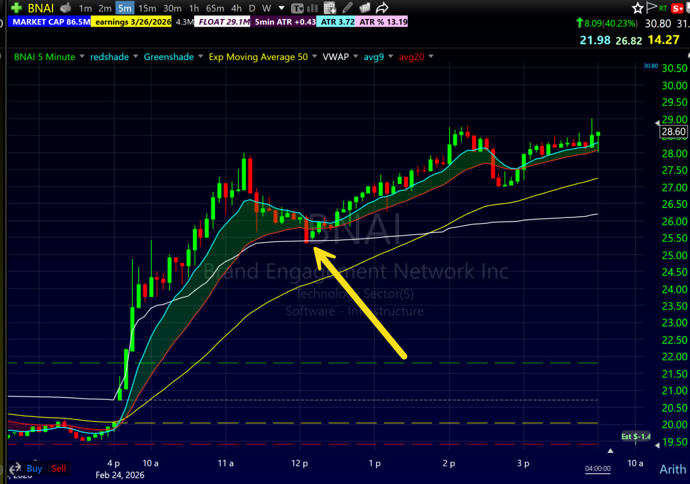Click the flag alert icon near RT
This screenshot has width=690, height=484.
tap(651, 8)
